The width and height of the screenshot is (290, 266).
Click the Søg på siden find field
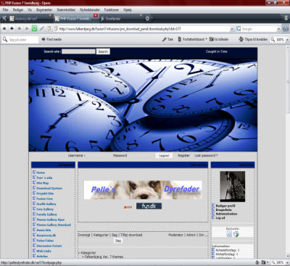click(x=20, y=39)
